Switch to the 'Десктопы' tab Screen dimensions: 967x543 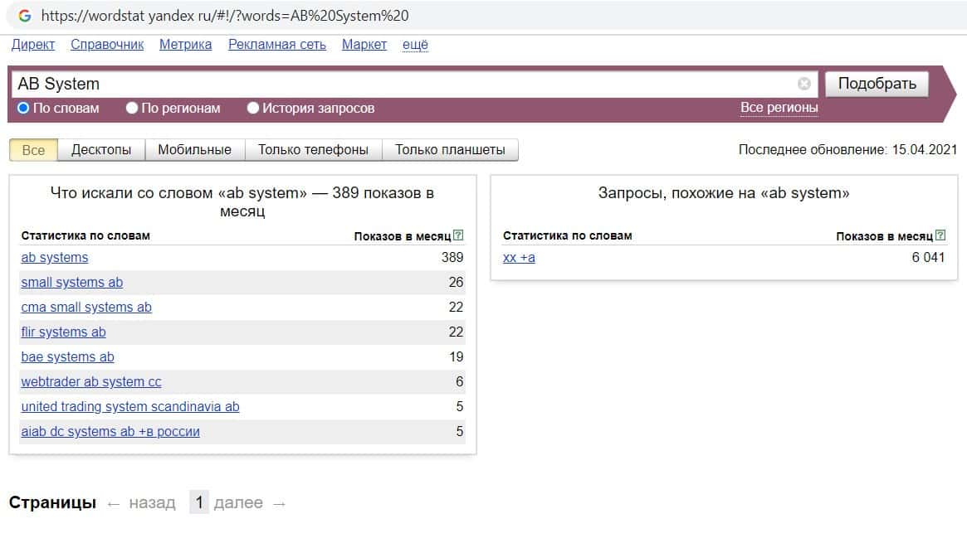coord(101,150)
